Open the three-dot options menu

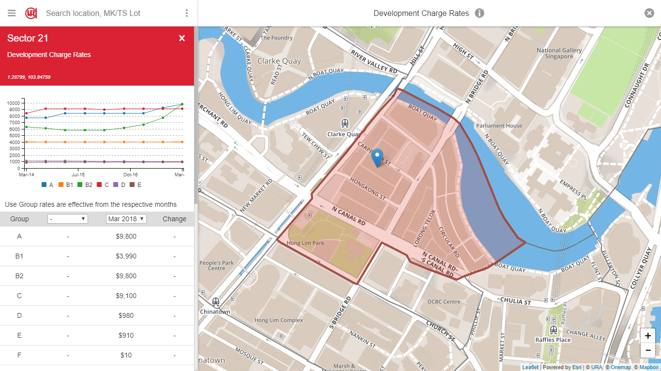point(187,13)
